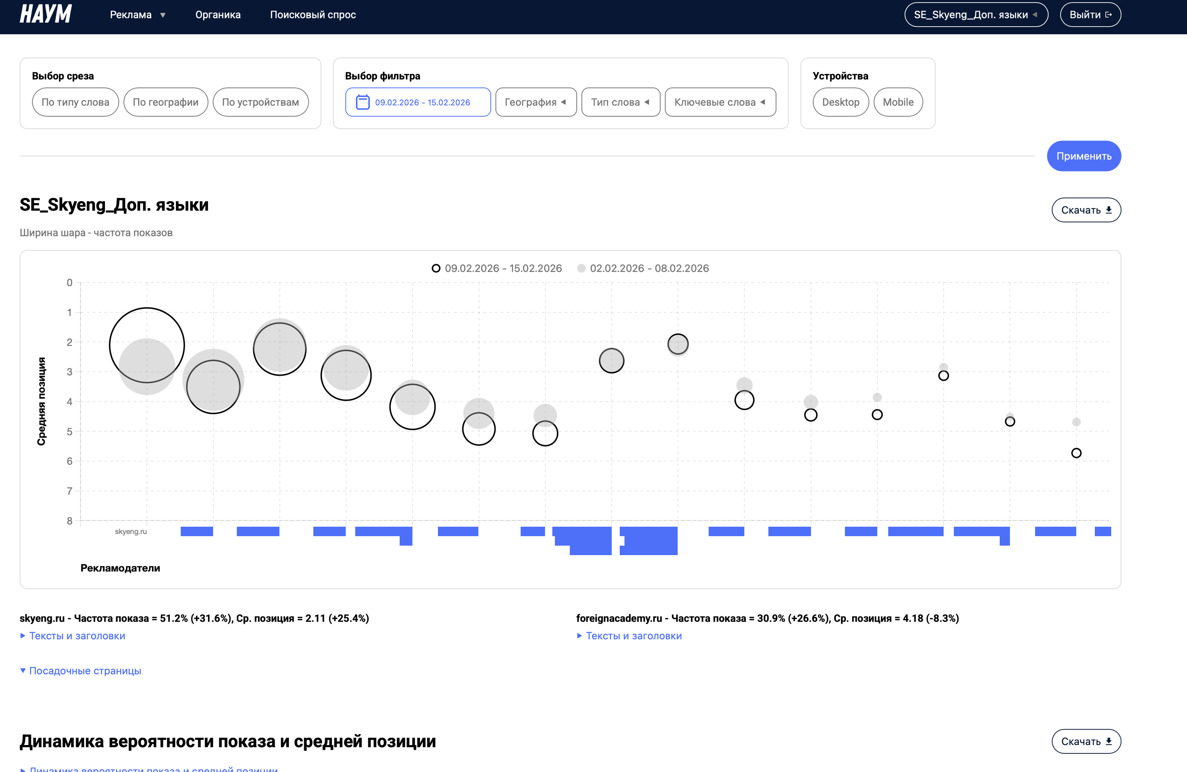Click download icon on top Скачать button

coord(1109,210)
